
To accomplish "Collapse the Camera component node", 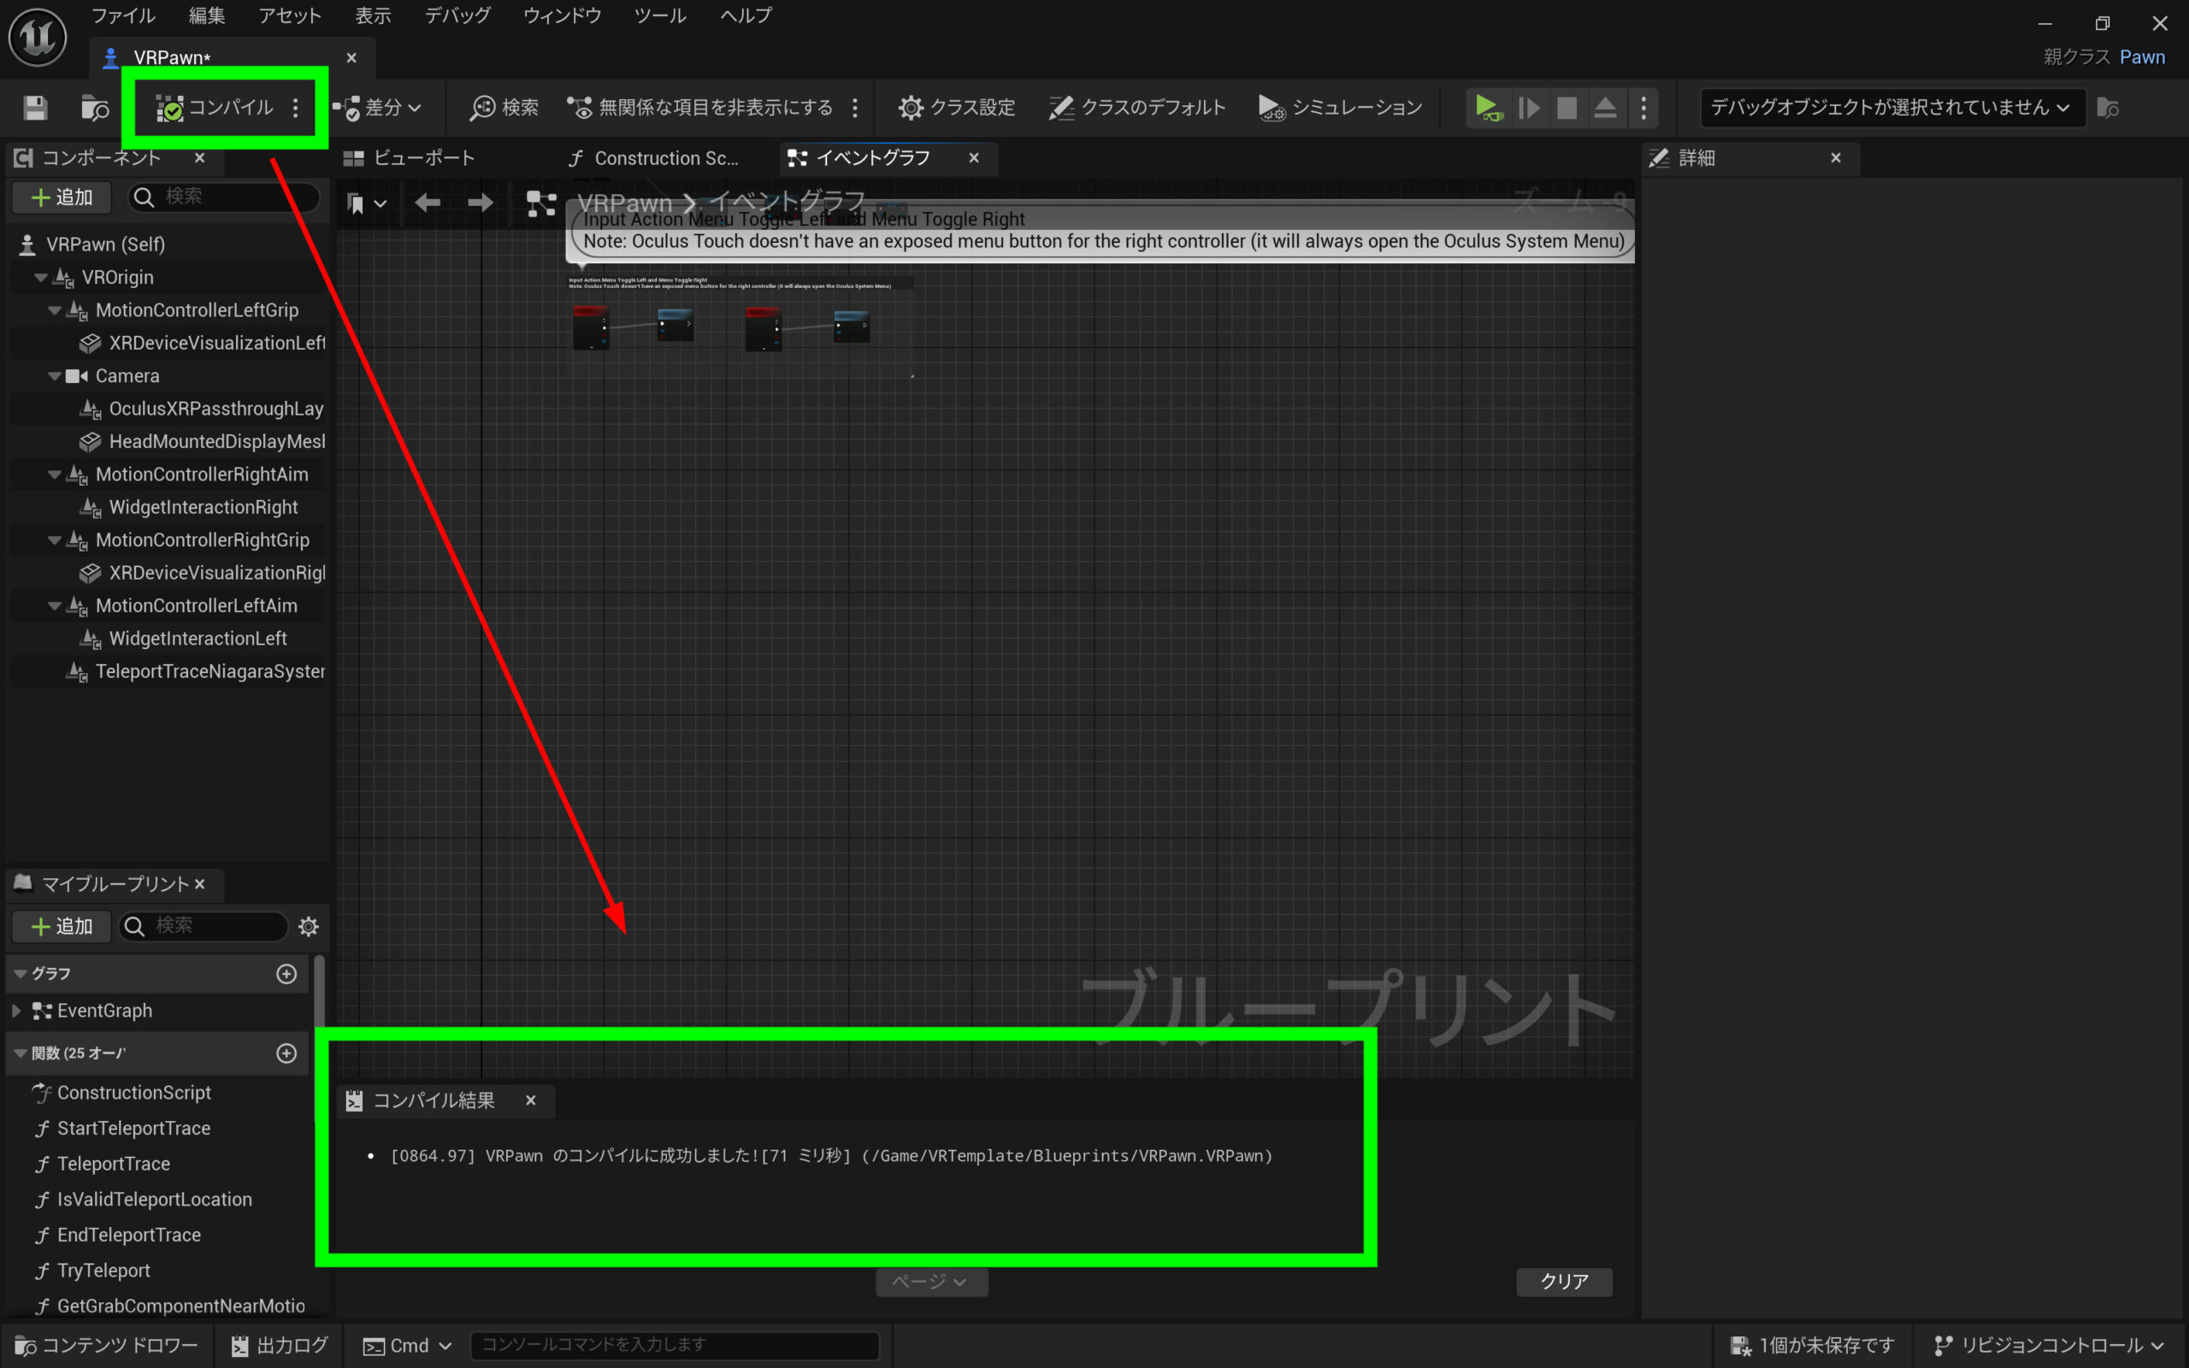I will click(x=54, y=376).
